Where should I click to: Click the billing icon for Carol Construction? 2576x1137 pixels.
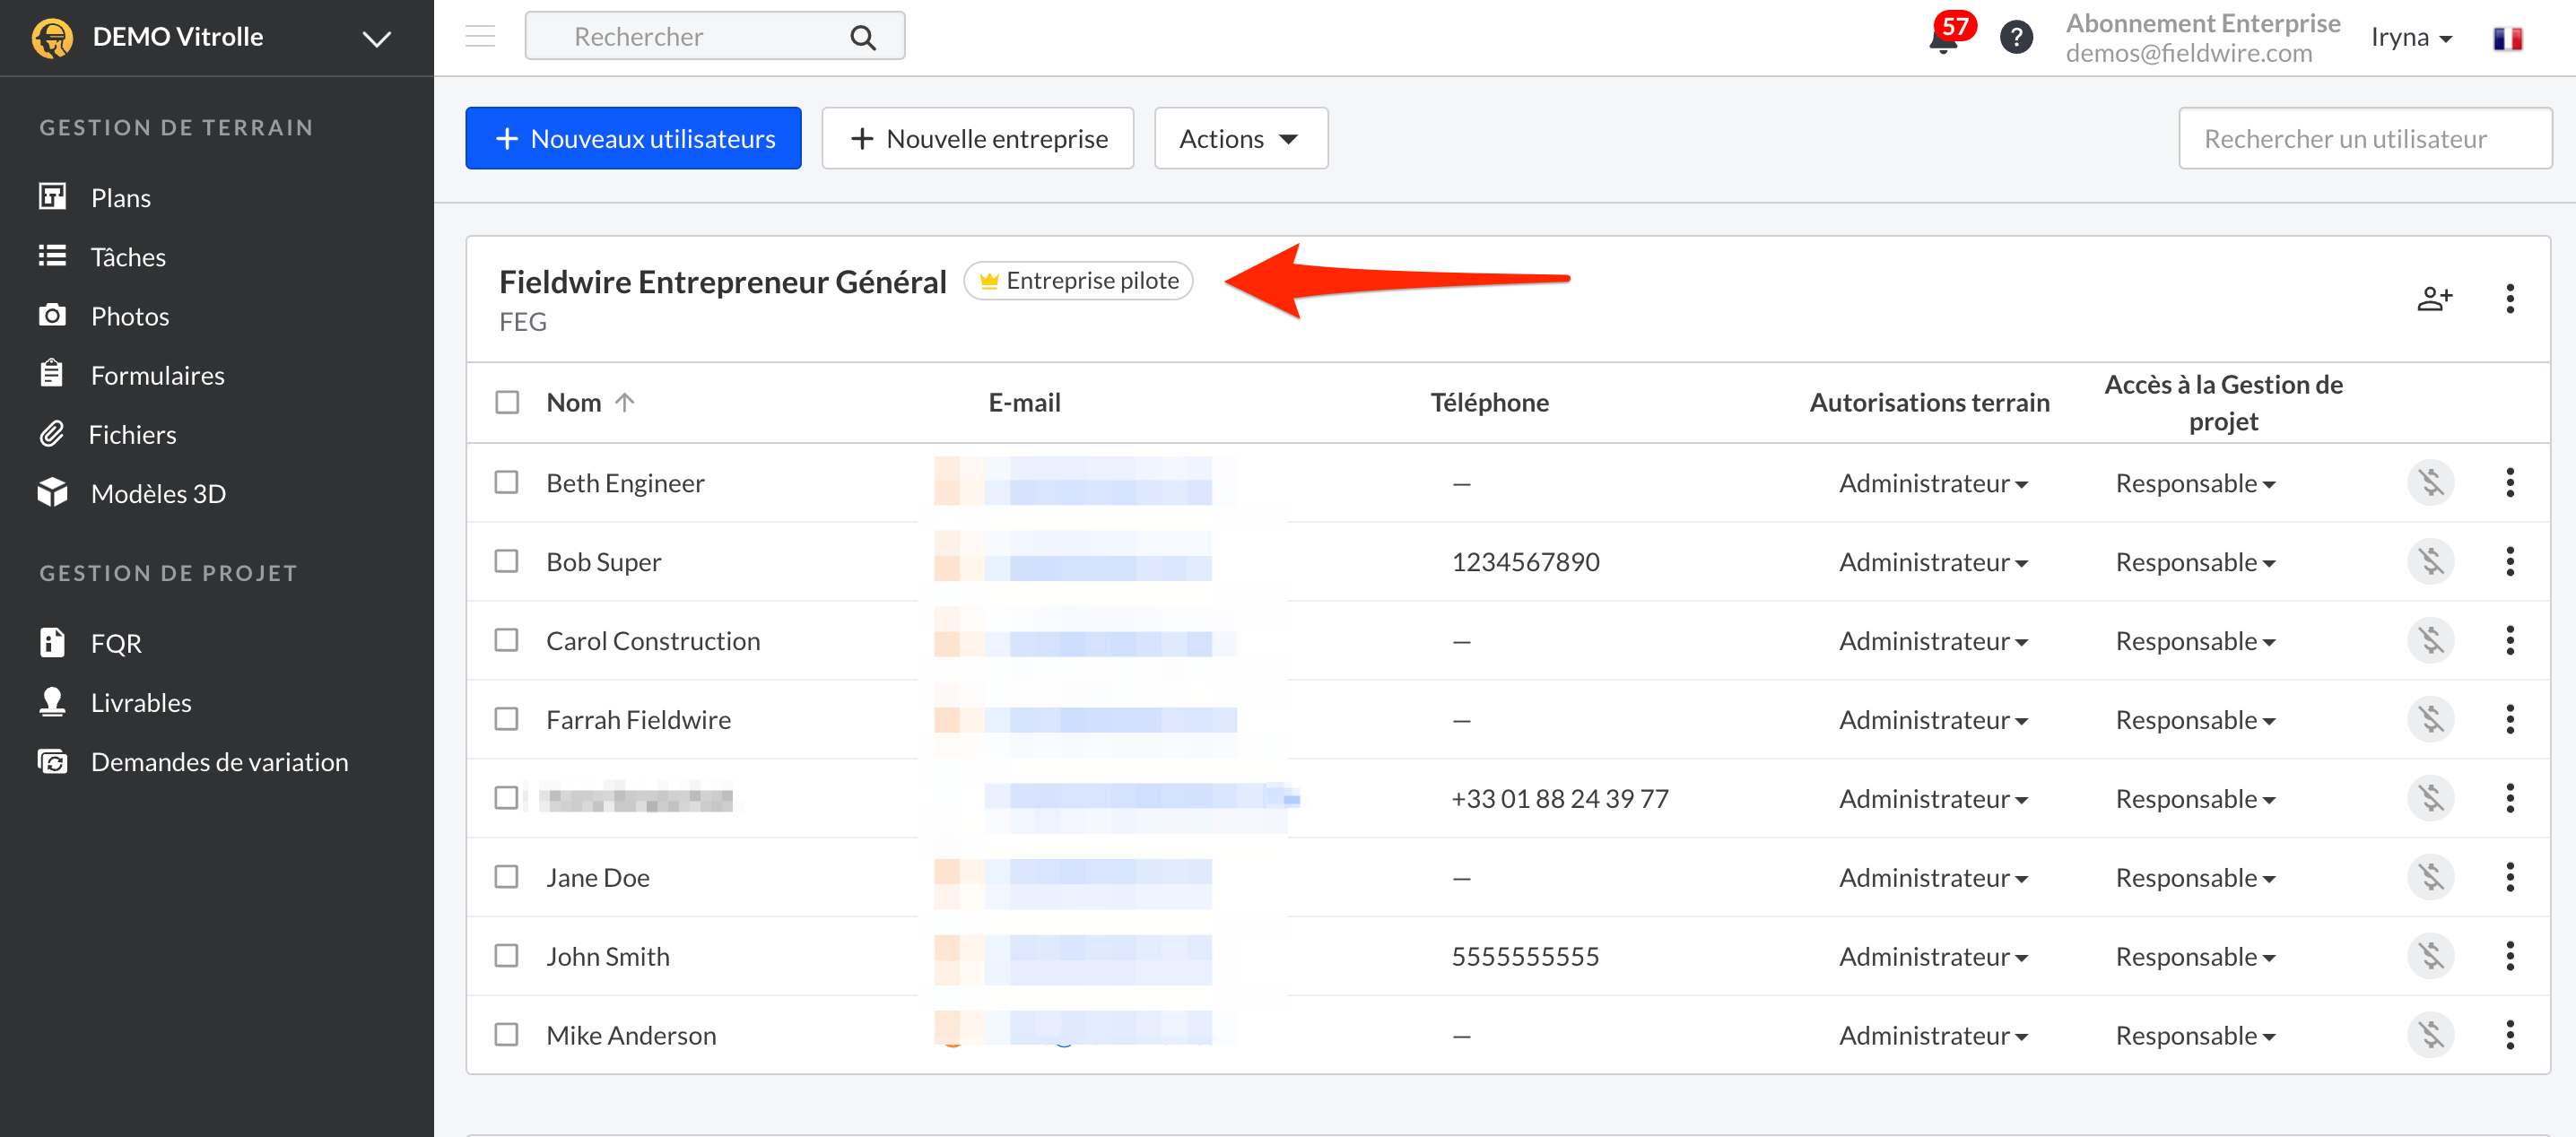pyautogui.click(x=2431, y=641)
